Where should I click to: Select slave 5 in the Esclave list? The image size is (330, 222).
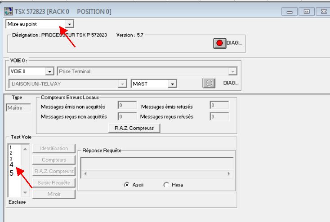(11, 173)
